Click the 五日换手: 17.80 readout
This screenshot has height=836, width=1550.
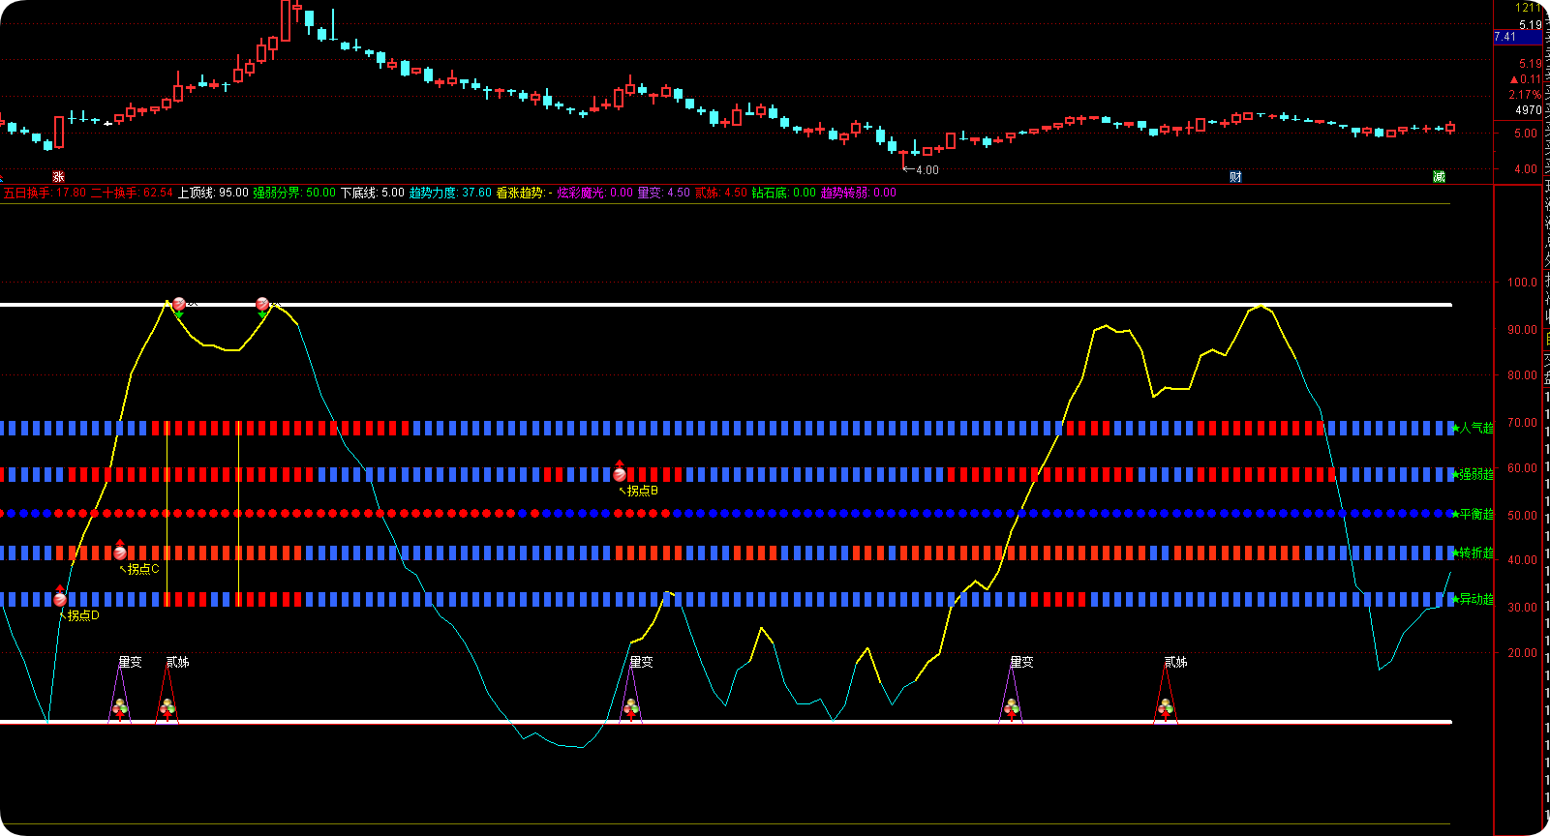click(45, 193)
